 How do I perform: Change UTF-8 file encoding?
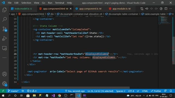[131, 91]
